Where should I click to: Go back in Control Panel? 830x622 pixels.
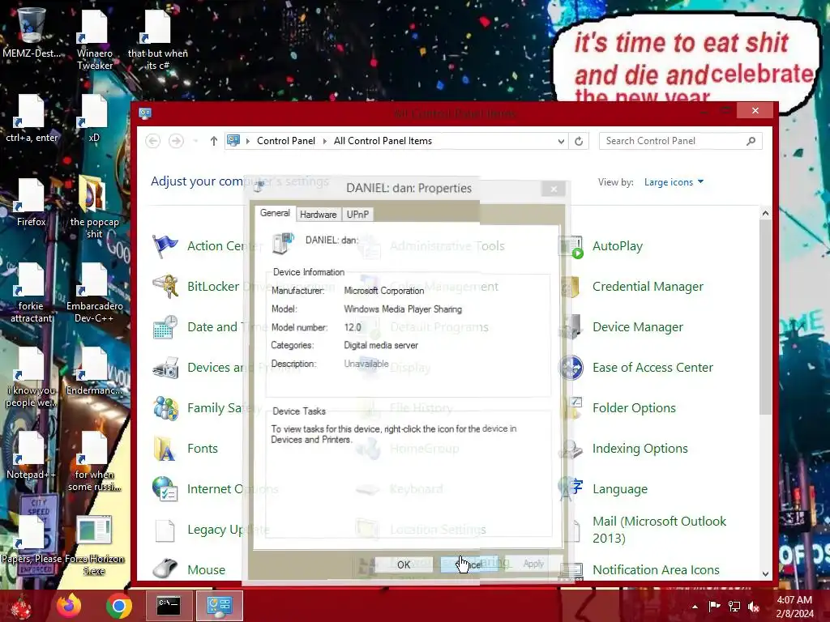[153, 141]
